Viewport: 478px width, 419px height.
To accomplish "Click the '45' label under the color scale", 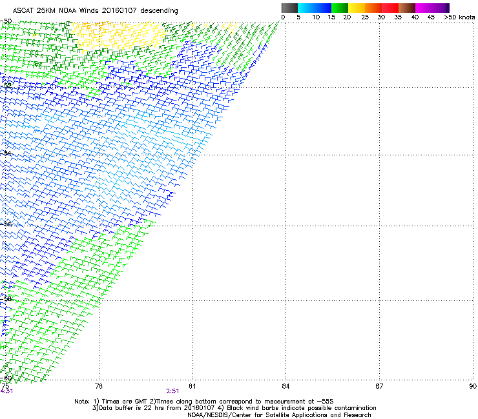I will coord(431,17).
